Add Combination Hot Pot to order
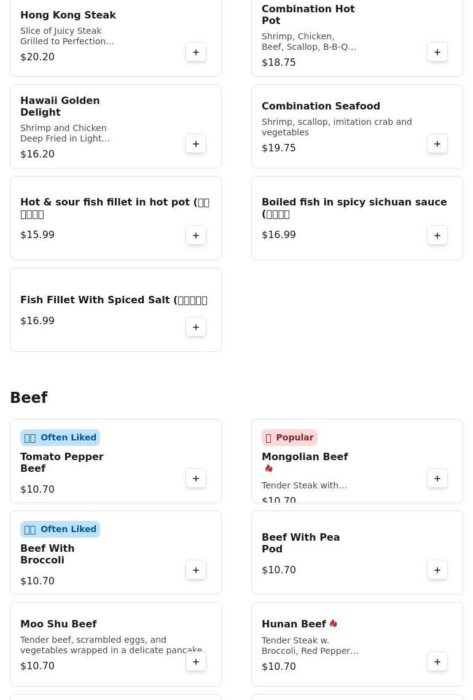 coord(437,52)
